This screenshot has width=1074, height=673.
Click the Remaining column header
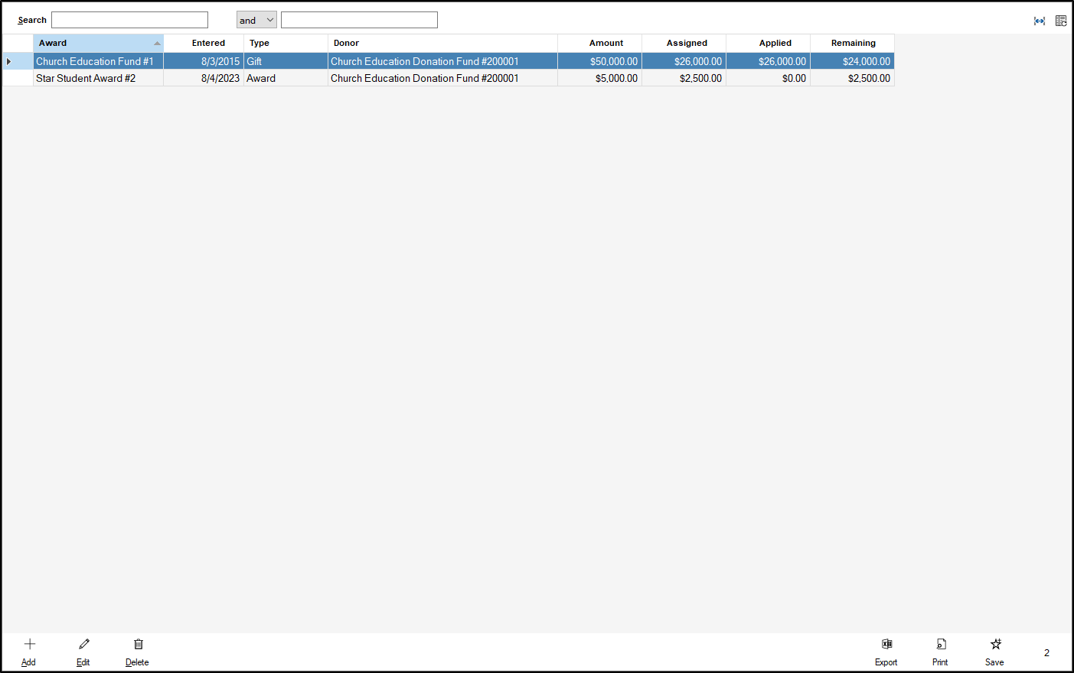coord(853,43)
